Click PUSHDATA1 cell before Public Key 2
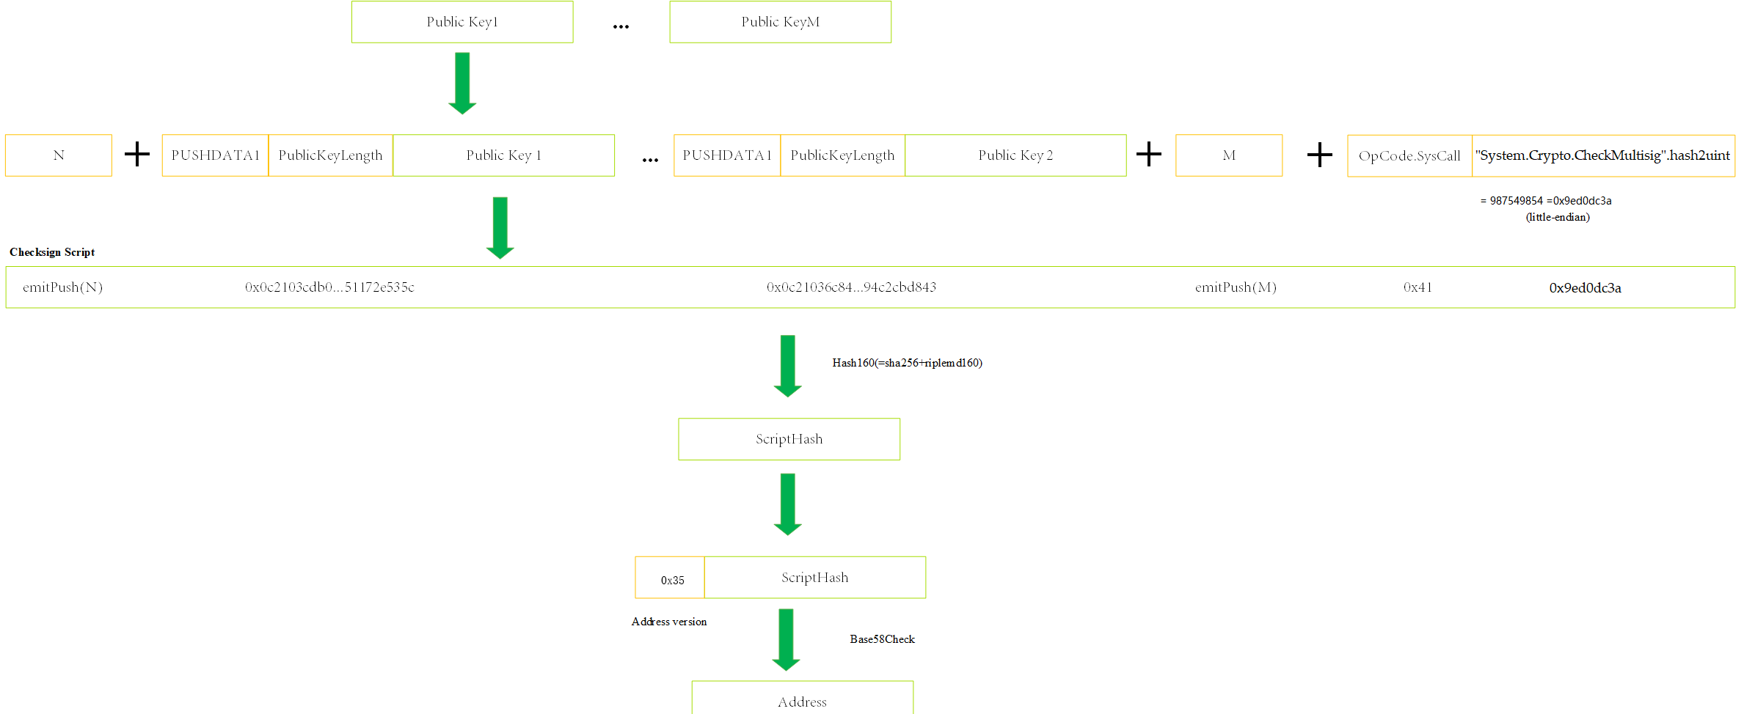 coord(727,155)
